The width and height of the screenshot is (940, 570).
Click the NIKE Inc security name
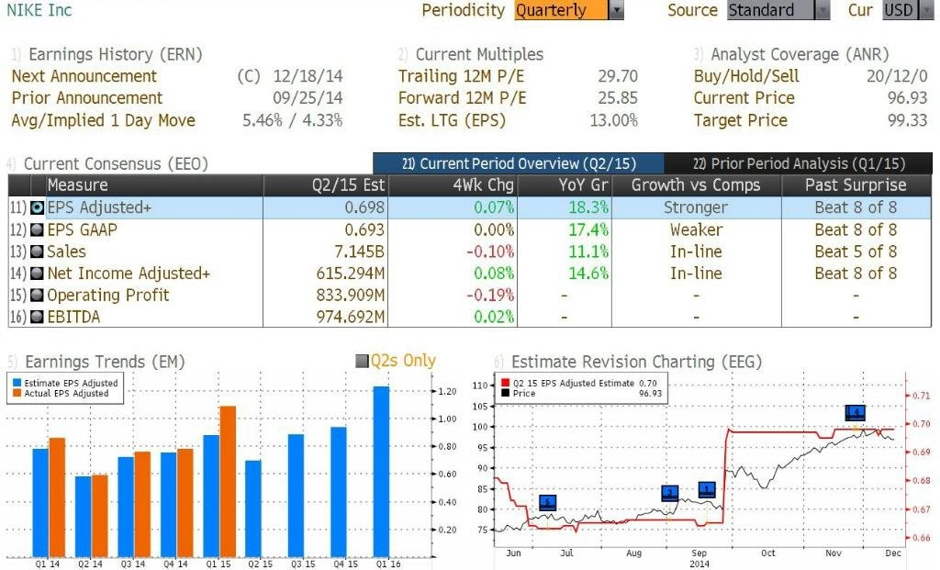[39, 10]
